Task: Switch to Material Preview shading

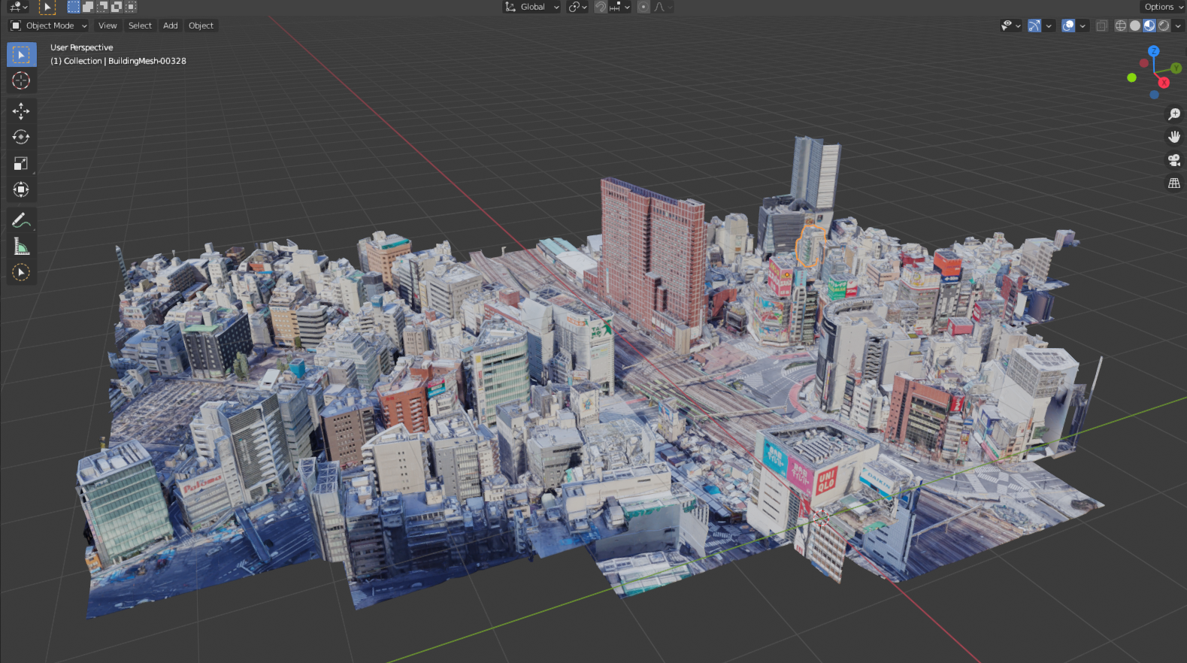Action: click(1149, 26)
